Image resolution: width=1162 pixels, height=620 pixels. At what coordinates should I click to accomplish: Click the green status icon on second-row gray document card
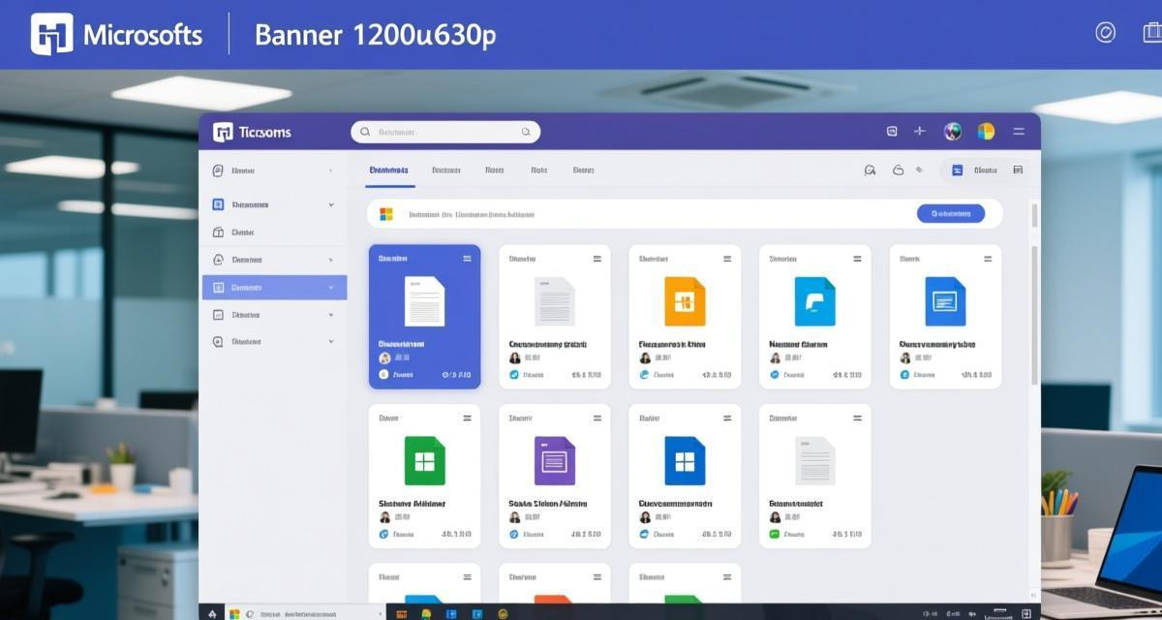point(775,534)
